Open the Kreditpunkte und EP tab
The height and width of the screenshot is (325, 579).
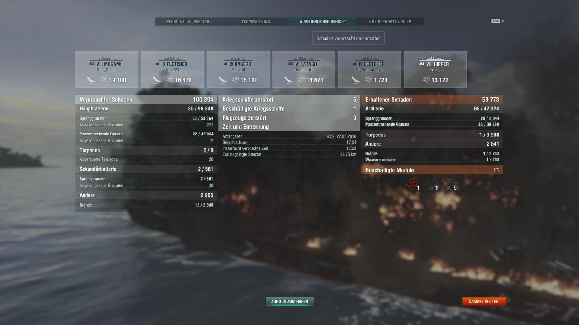(390, 22)
